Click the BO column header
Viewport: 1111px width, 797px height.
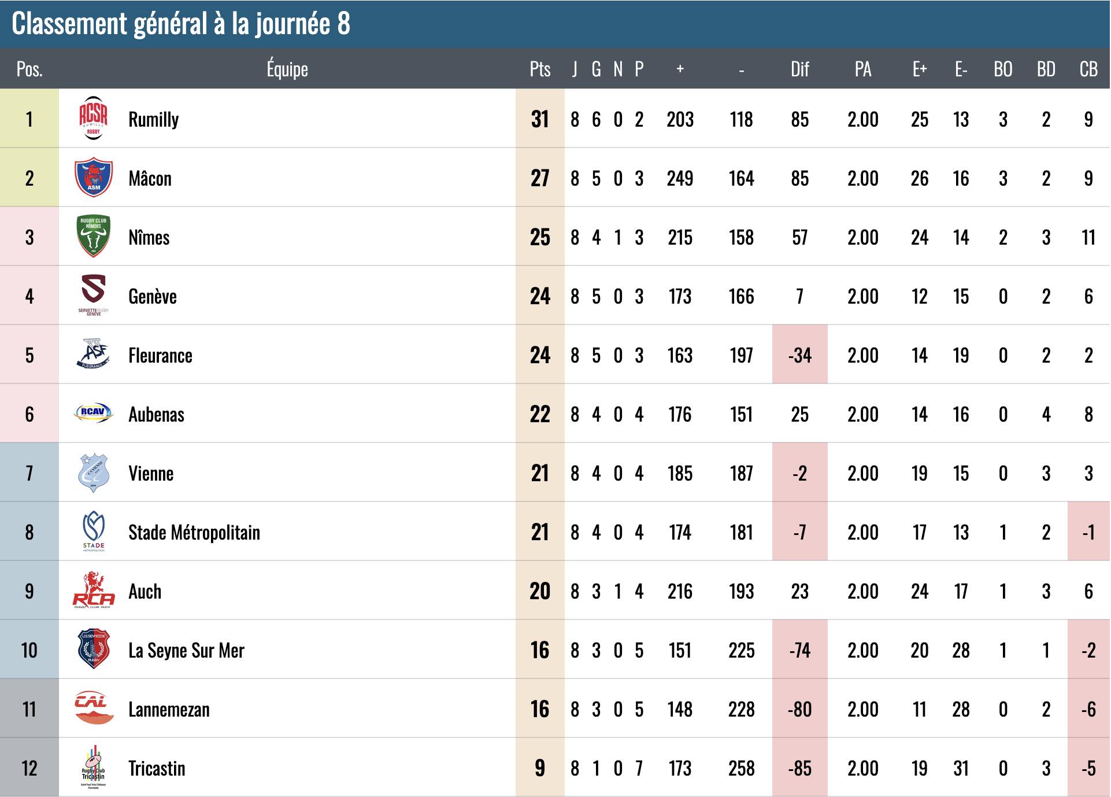[1003, 69]
